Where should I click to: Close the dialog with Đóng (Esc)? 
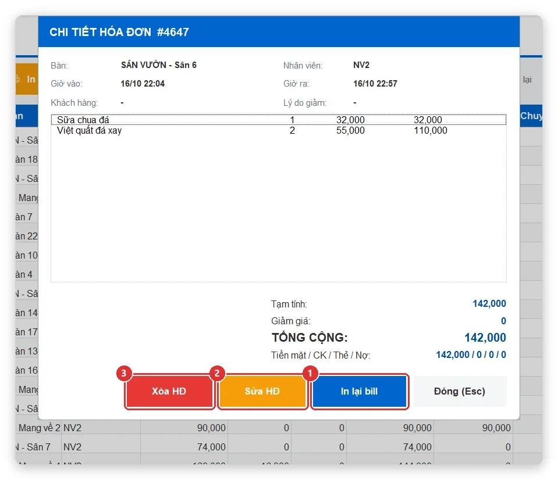(460, 391)
